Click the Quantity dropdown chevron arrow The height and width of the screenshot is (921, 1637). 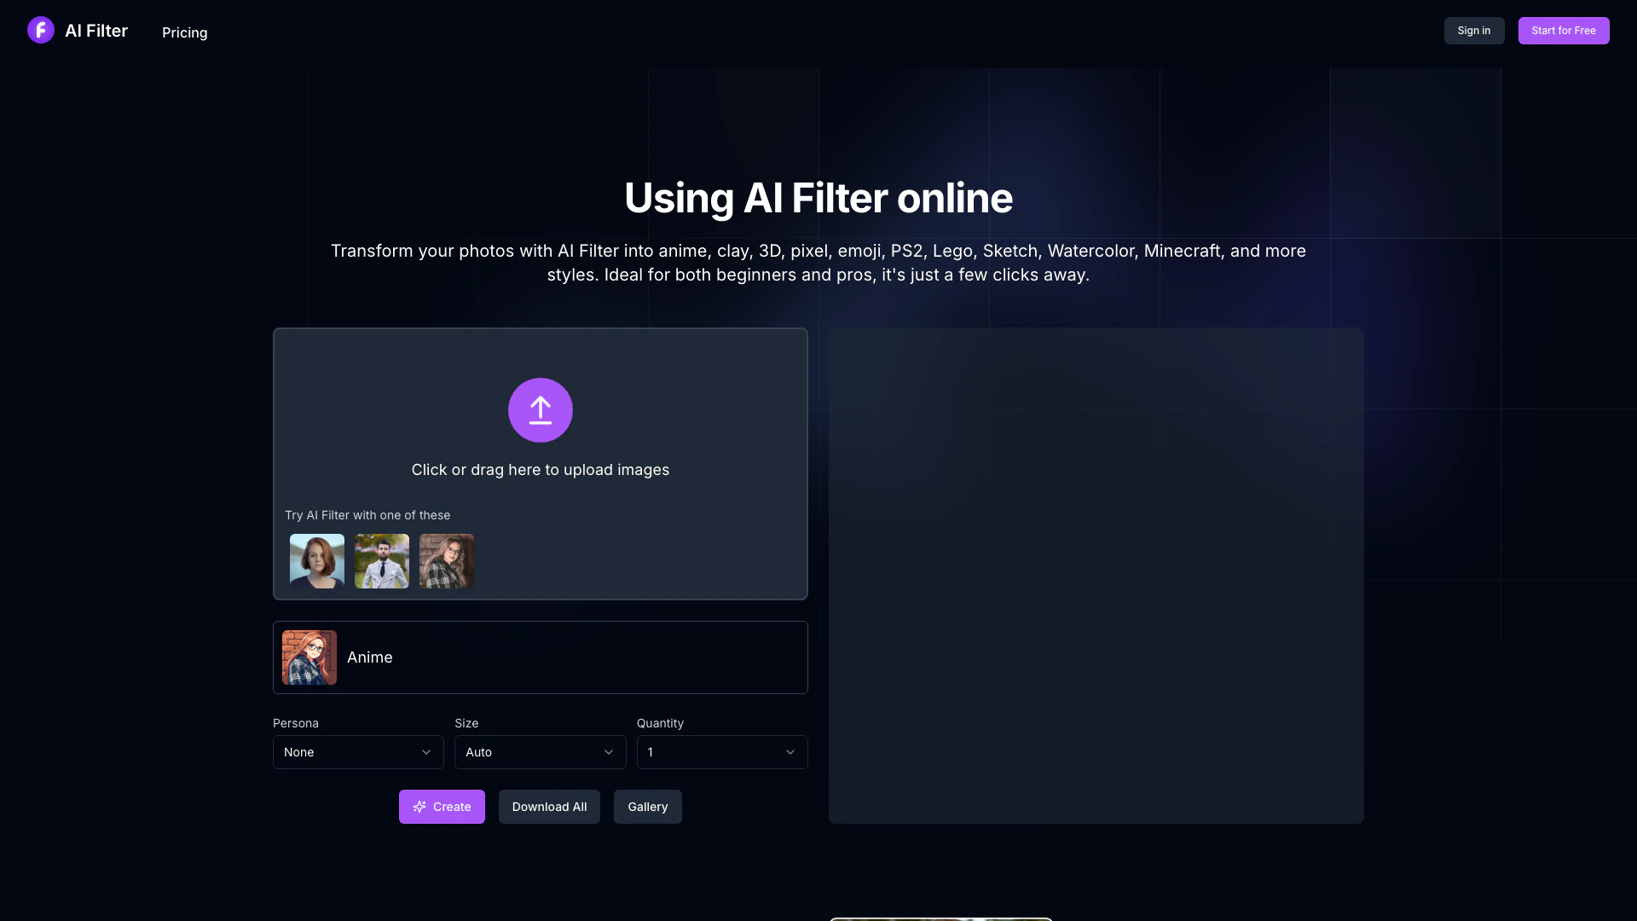[790, 752]
